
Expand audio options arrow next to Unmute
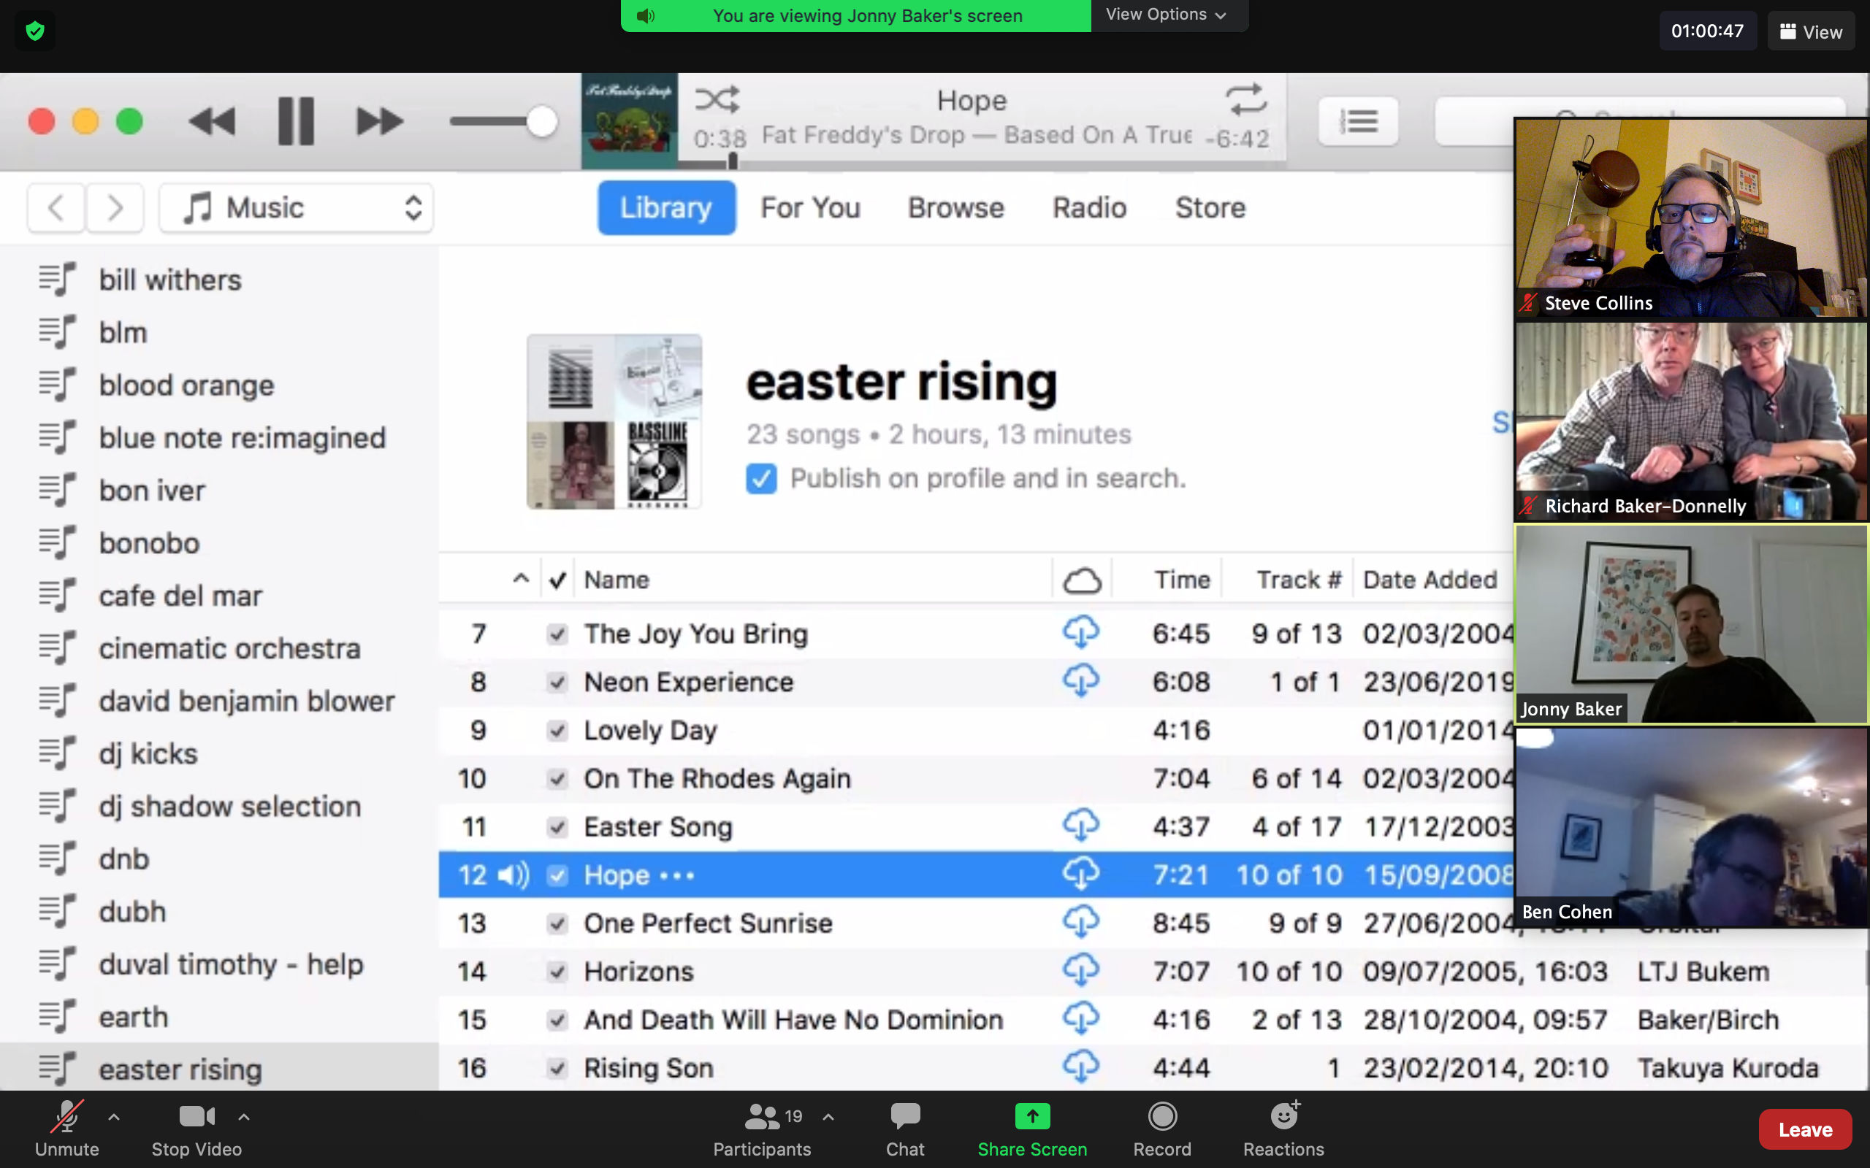(114, 1116)
